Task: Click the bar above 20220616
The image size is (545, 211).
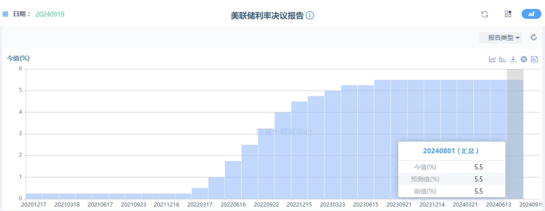Action: click(x=233, y=179)
